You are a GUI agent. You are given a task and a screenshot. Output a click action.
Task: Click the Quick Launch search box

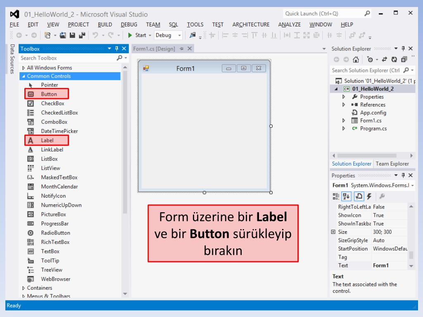point(324,14)
